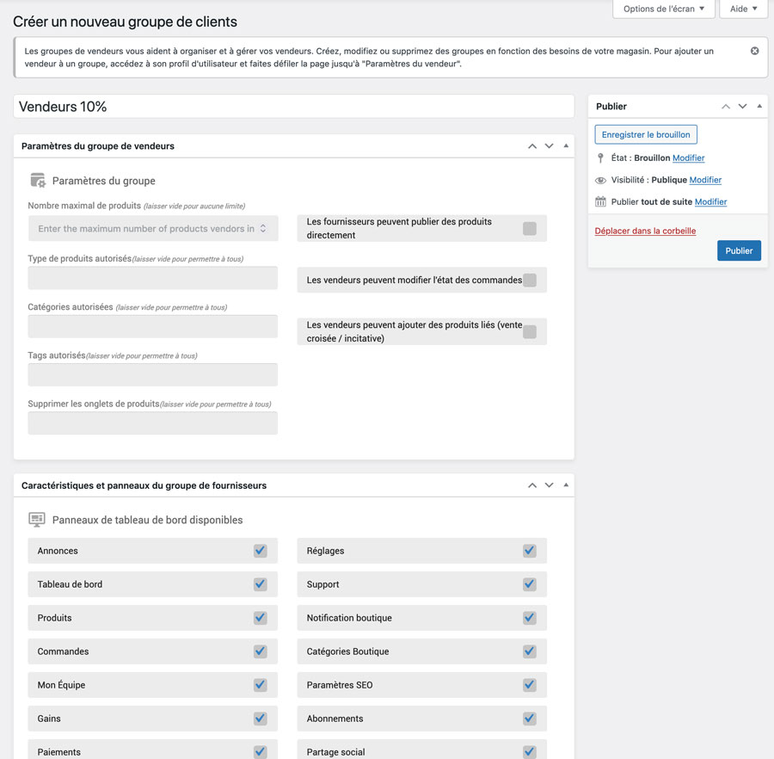The image size is (774, 759).
Task: Collapse the Paramètres du groupe de vendeurs panel
Action: click(x=566, y=146)
